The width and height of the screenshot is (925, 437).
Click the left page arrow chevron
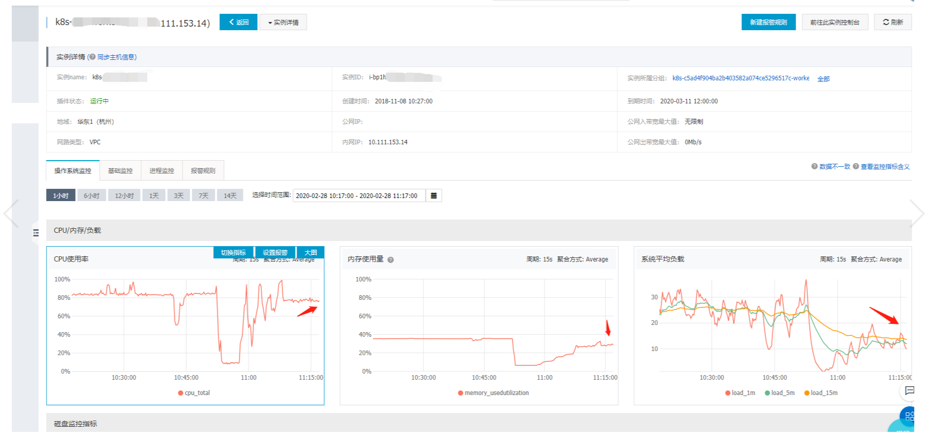[11, 213]
